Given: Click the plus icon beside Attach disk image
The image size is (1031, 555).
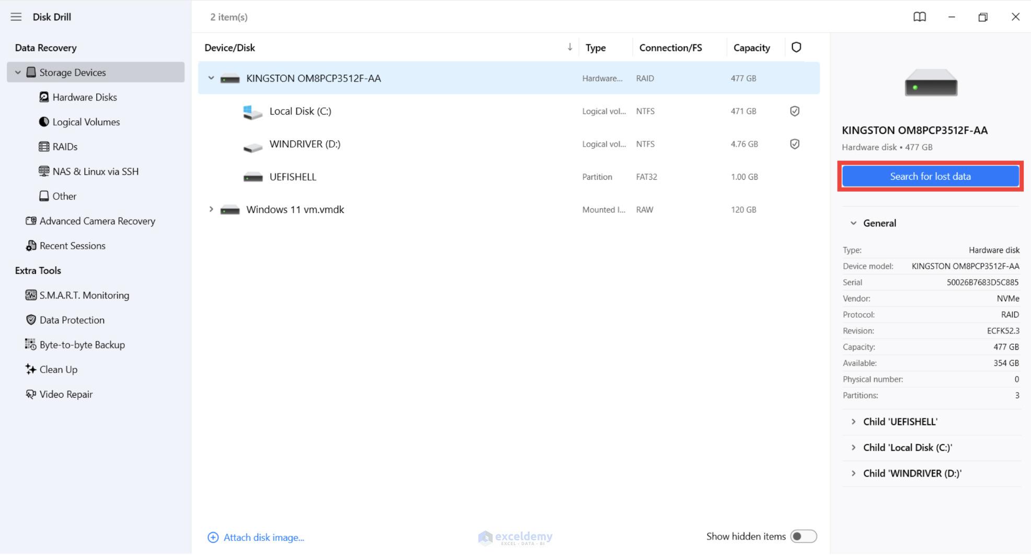Looking at the screenshot, I should [x=213, y=537].
